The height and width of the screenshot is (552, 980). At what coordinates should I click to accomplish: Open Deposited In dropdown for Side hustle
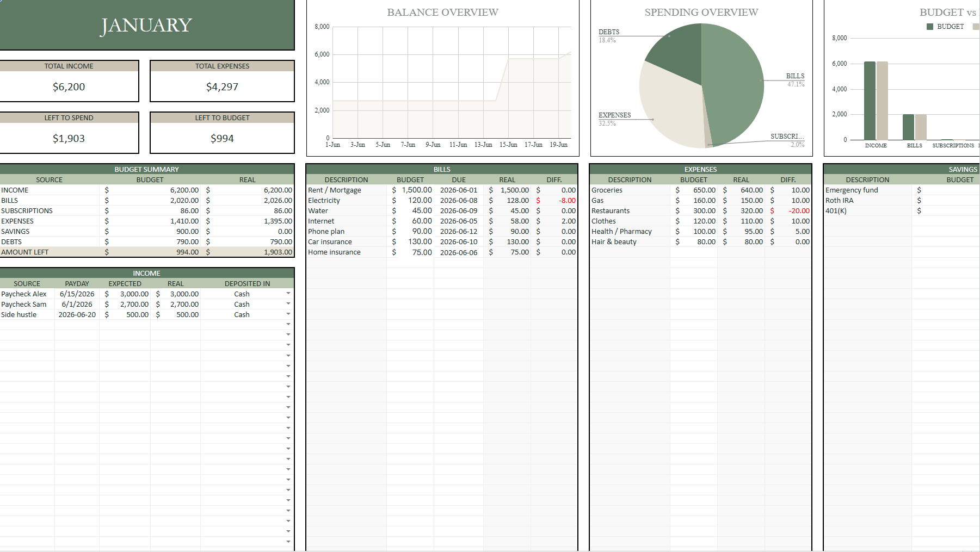288,314
